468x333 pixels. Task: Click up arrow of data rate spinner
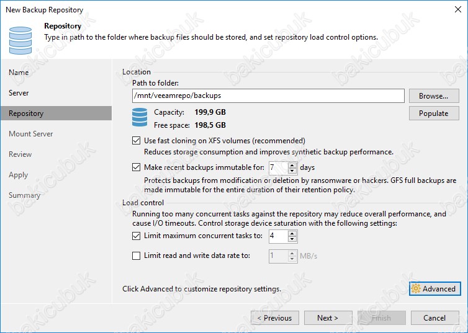[x=292, y=254]
